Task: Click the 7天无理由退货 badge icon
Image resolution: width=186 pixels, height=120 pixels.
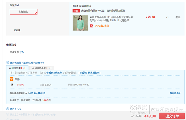Action: tap(91, 26)
